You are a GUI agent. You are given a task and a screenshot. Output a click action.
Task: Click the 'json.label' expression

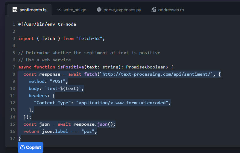[x=55, y=132]
